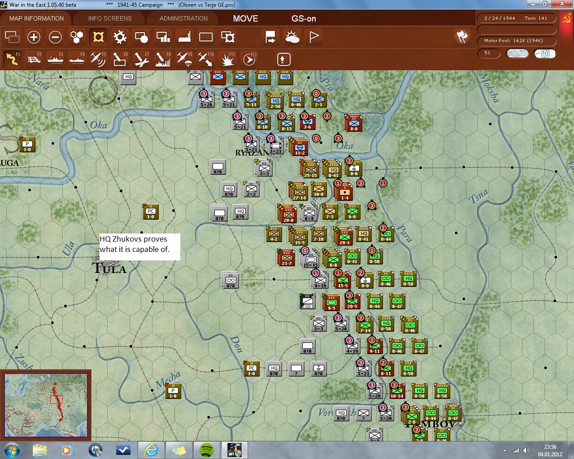Switch to the ADMINISTRATION tab
The height and width of the screenshot is (459, 574).
click(x=183, y=18)
